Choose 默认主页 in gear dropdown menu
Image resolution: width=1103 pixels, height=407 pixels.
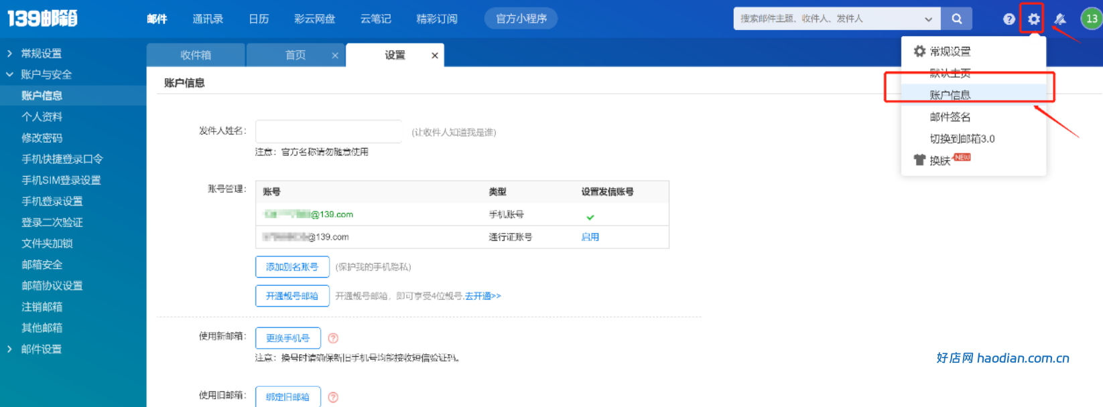click(950, 73)
